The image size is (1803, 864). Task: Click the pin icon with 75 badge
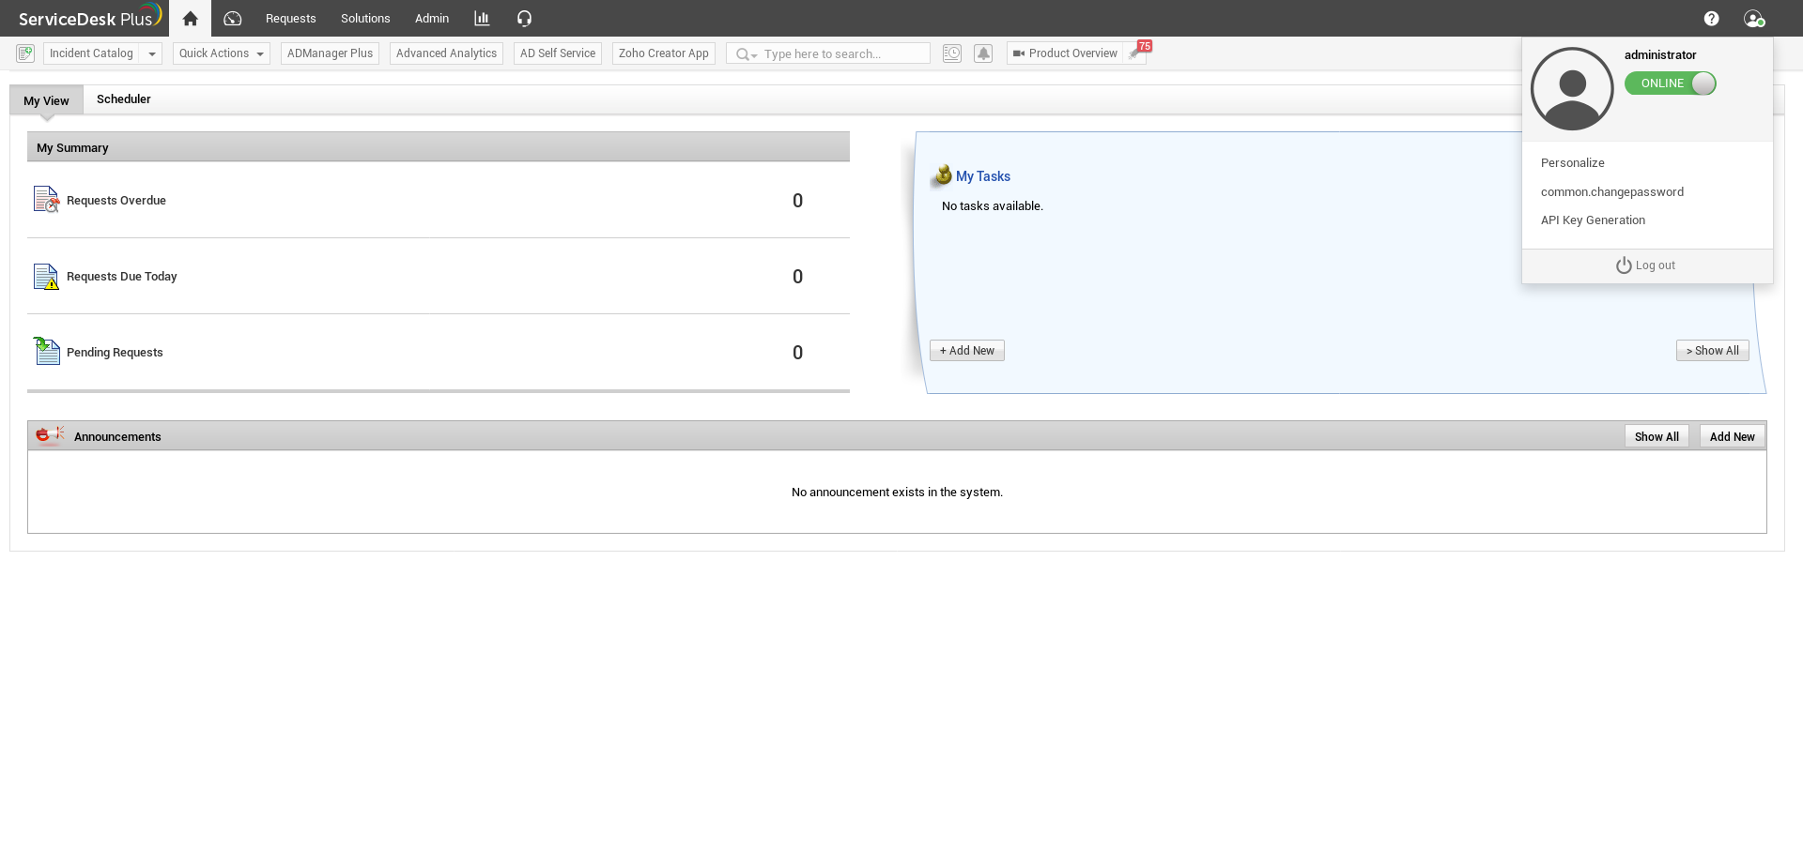(1136, 53)
